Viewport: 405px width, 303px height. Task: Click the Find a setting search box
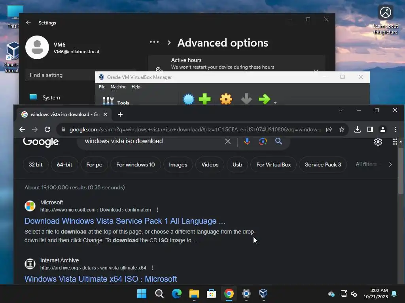(x=61, y=75)
